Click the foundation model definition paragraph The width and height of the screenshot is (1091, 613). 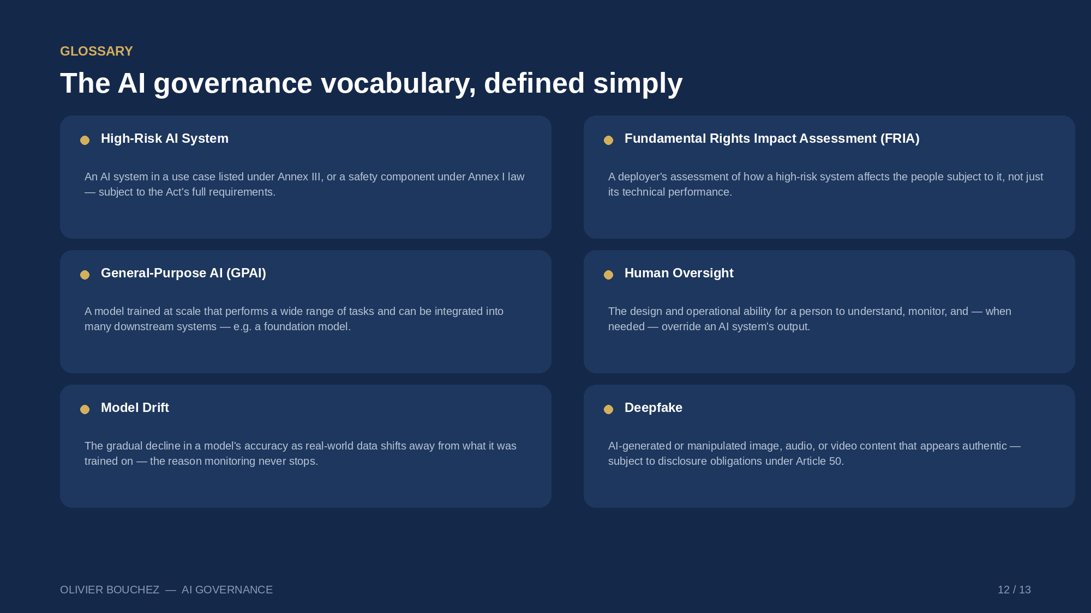(294, 319)
